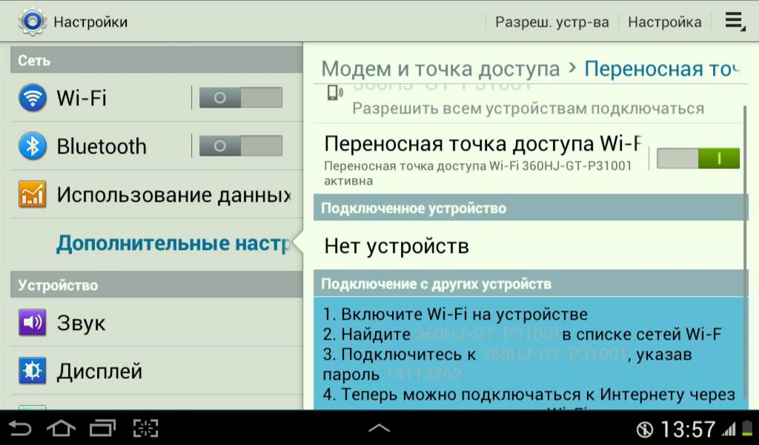Tap Разреш. устр-ва in the top bar

click(551, 22)
